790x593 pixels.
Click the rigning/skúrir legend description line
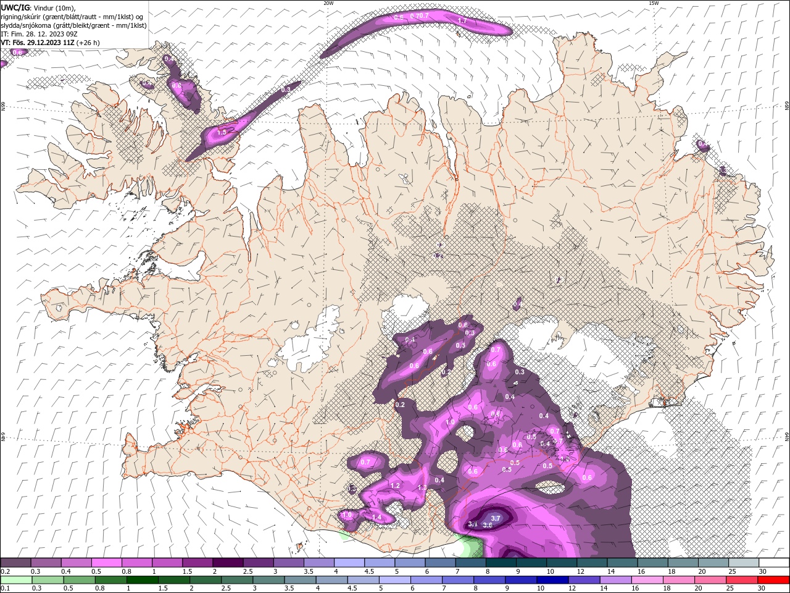[x=72, y=17]
